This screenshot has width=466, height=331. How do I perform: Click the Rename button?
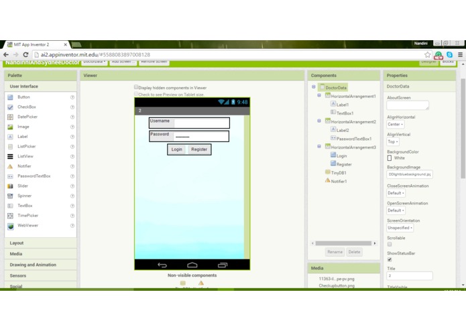coord(335,252)
